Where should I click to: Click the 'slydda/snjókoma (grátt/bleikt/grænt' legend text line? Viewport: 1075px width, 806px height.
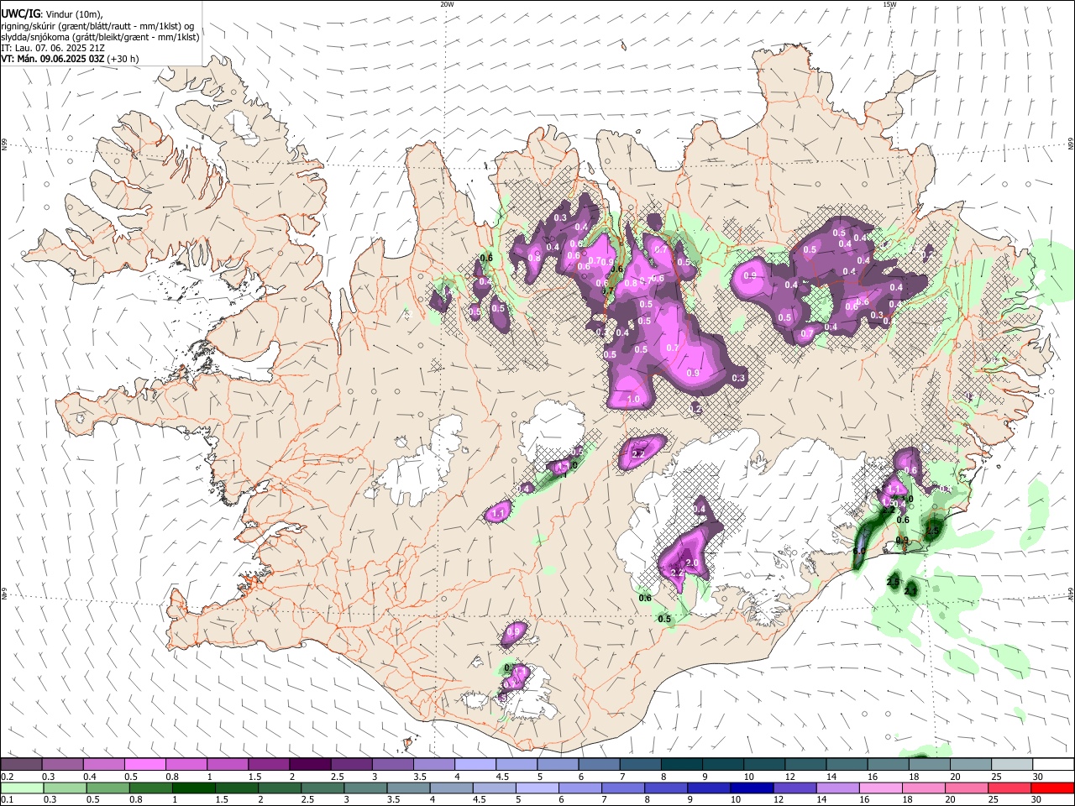100,37
